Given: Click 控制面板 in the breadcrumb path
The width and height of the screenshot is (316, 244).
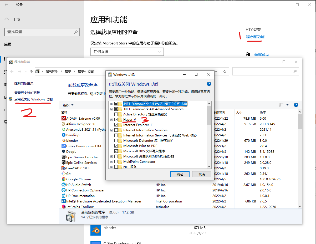Looking at the screenshot, I should click(52, 71).
